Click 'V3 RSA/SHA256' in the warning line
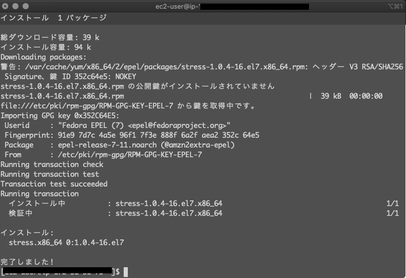 [376, 67]
